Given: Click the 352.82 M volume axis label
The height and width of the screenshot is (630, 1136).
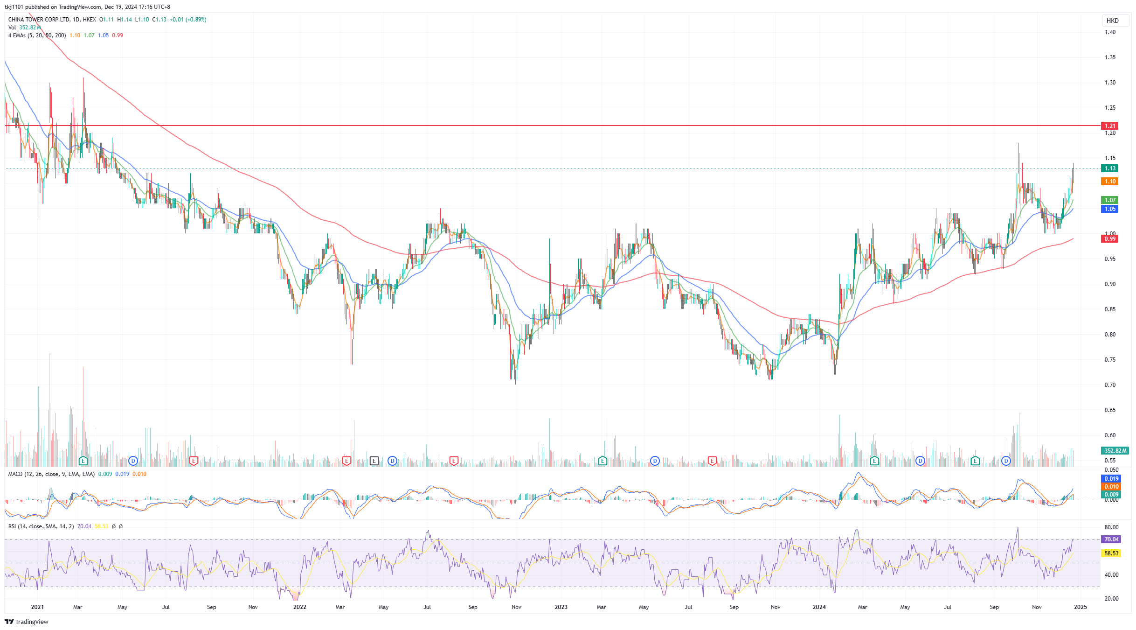Looking at the screenshot, I should [x=1115, y=451].
